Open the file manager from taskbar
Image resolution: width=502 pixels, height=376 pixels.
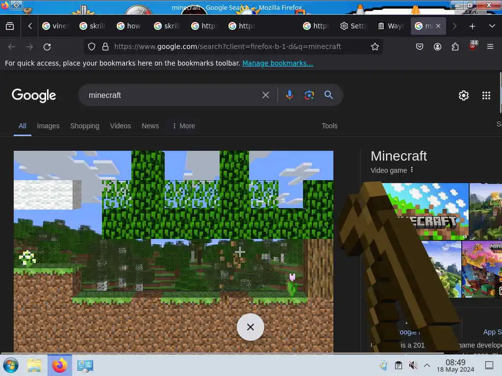pos(34,365)
